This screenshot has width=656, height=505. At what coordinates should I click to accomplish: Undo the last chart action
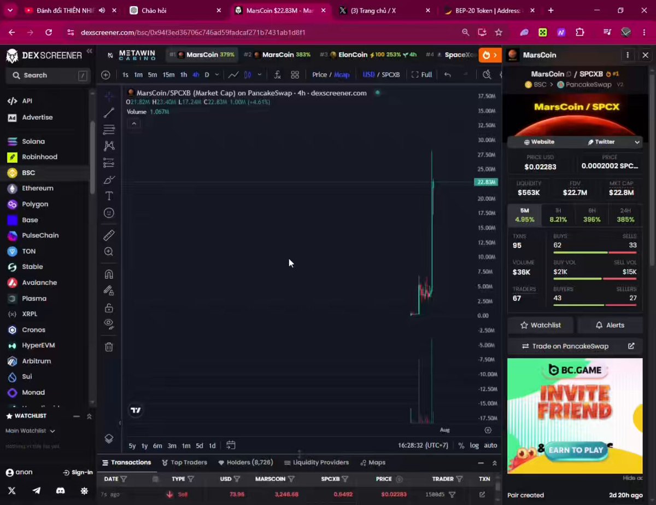point(448,75)
